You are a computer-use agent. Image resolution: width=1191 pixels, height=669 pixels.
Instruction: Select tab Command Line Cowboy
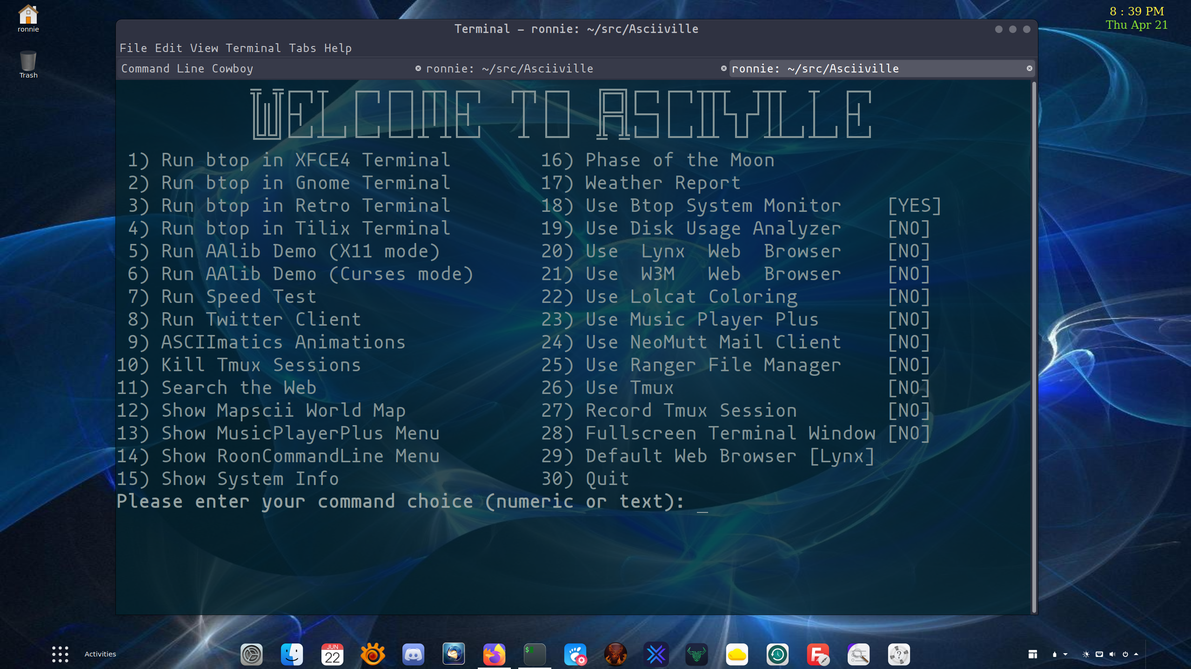point(187,68)
